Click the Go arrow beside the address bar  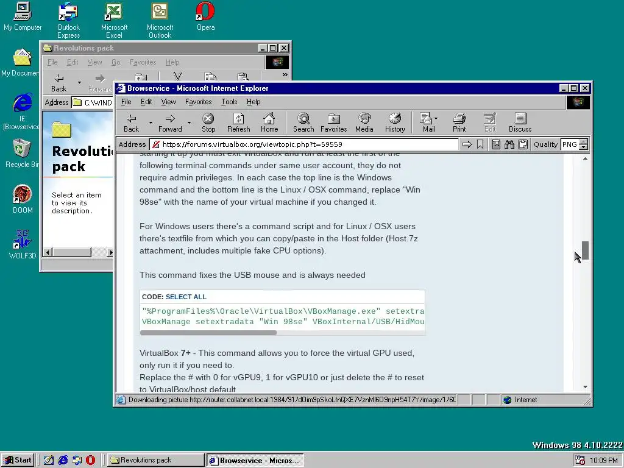pos(467,144)
